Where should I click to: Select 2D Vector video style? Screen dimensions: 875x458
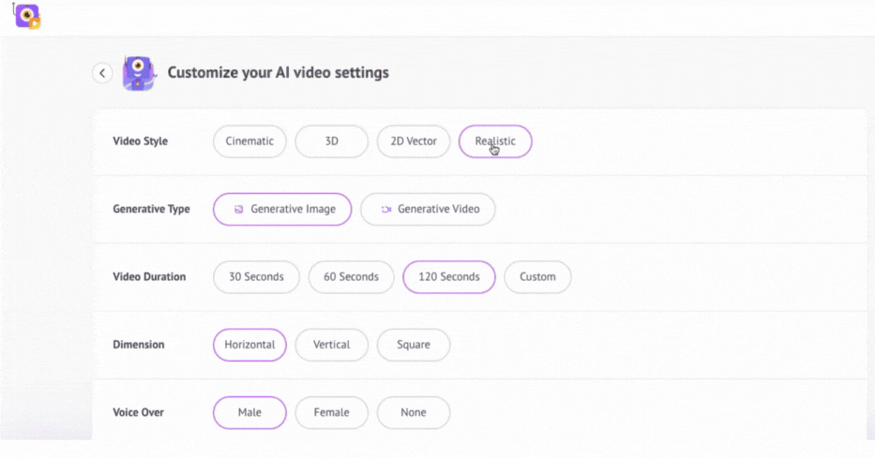(413, 141)
